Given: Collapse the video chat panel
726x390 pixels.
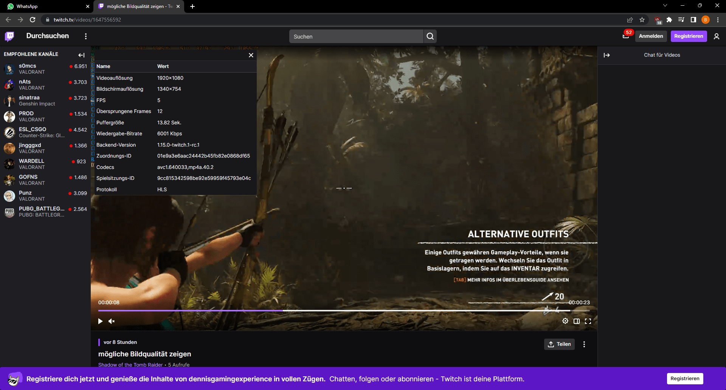Looking at the screenshot, I should [x=607, y=55].
